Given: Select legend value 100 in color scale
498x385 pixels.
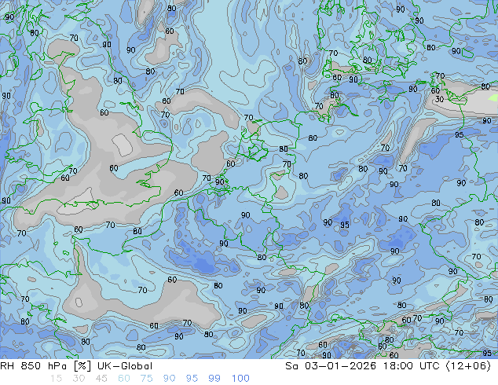Looking at the screenshot, I should [240, 379].
